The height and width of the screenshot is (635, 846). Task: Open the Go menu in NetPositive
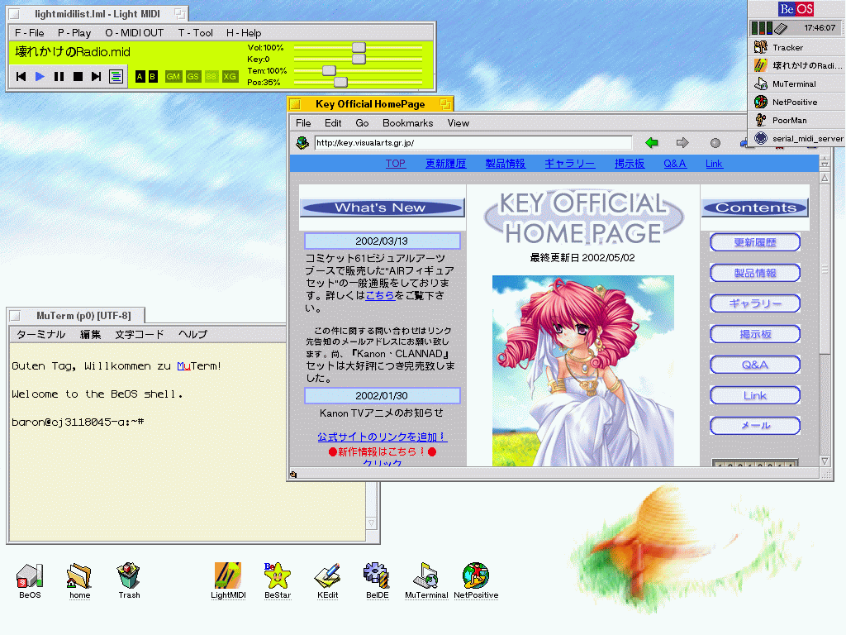(362, 123)
